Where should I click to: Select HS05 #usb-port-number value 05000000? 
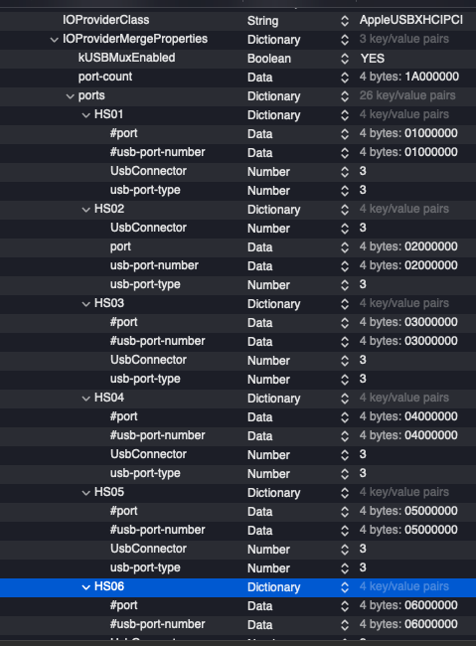[x=430, y=530]
